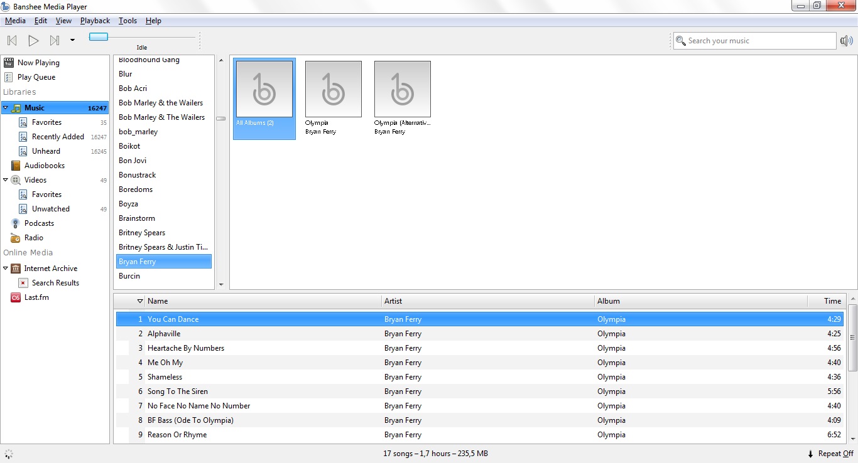Image resolution: width=858 pixels, height=463 pixels.
Task: Click the videos Favorites playlist icon
Action: click(23, 194)
